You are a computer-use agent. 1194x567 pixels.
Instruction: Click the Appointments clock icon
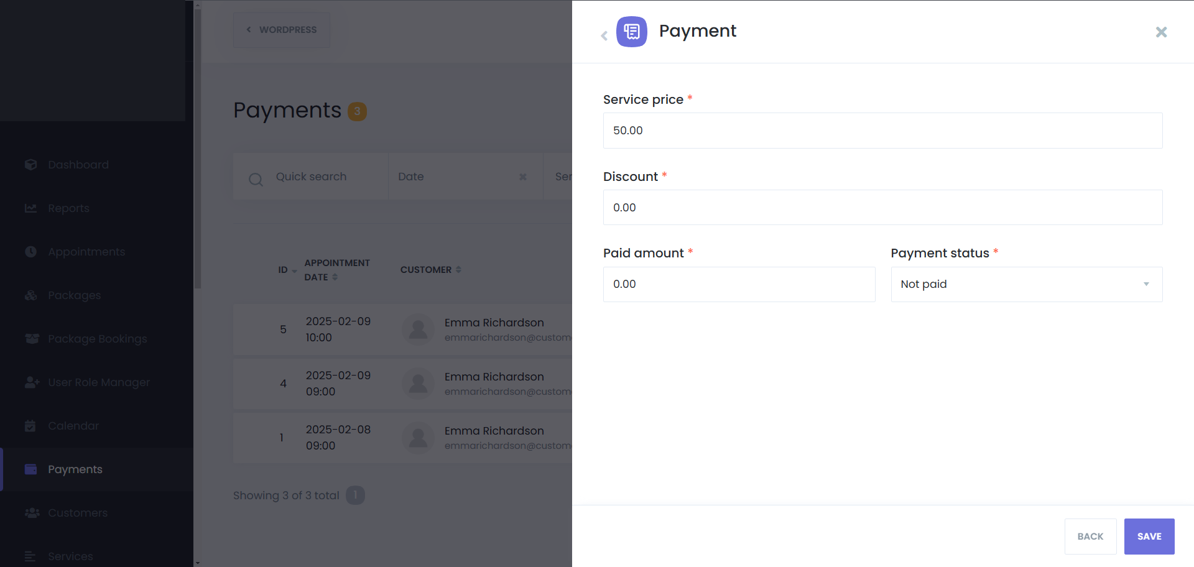(x=31, y=252)
